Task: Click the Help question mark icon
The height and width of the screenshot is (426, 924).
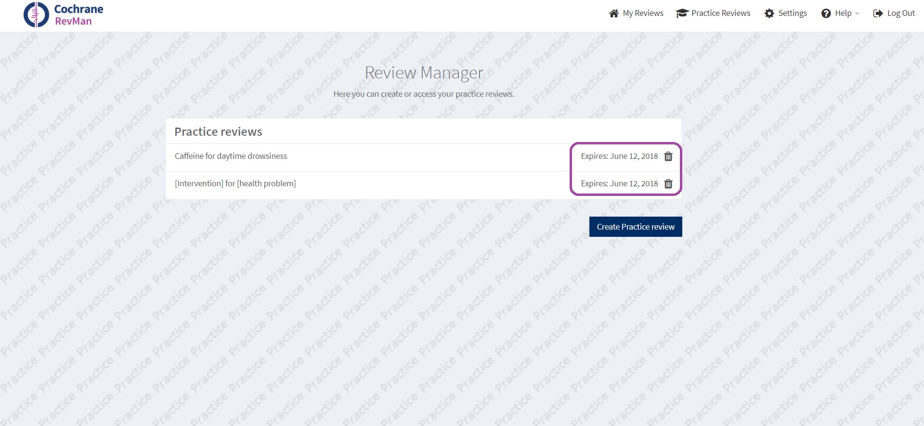Action: point(826,13)
